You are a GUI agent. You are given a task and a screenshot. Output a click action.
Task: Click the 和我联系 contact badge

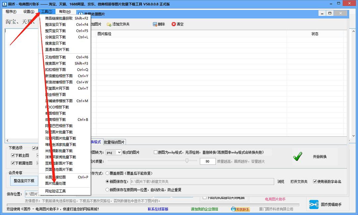(240, 209)
